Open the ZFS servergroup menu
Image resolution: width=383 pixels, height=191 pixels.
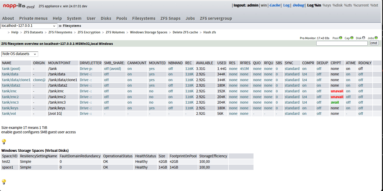216,18
